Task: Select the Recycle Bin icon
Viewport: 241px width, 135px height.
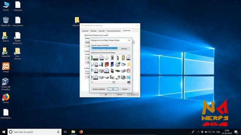Action: pos(6,22)
